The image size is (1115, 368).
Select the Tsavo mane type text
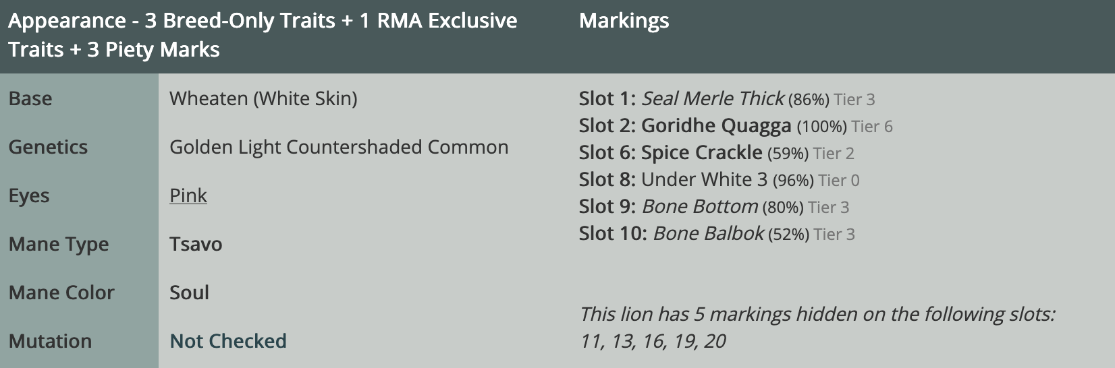196,244
